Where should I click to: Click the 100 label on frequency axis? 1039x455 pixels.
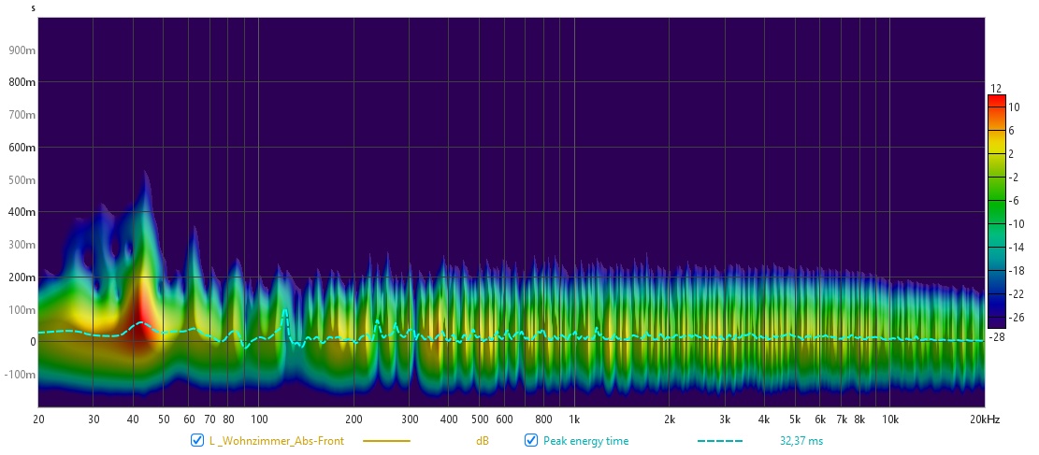[x=259, y=419]
